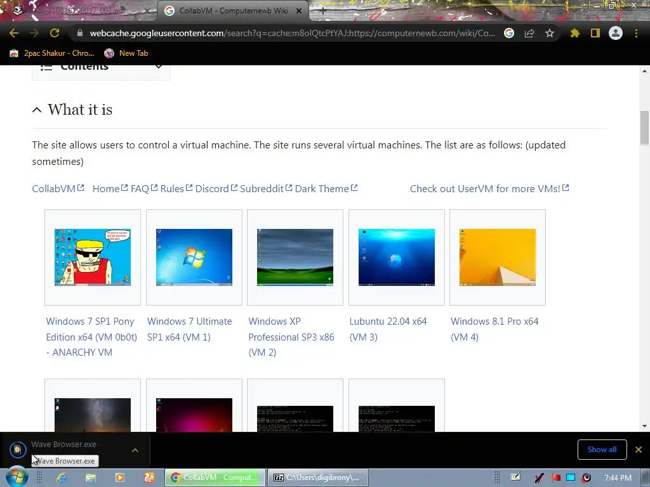Switch to Dark Theme link
650x487 pixels.
(x=326, y=188)
